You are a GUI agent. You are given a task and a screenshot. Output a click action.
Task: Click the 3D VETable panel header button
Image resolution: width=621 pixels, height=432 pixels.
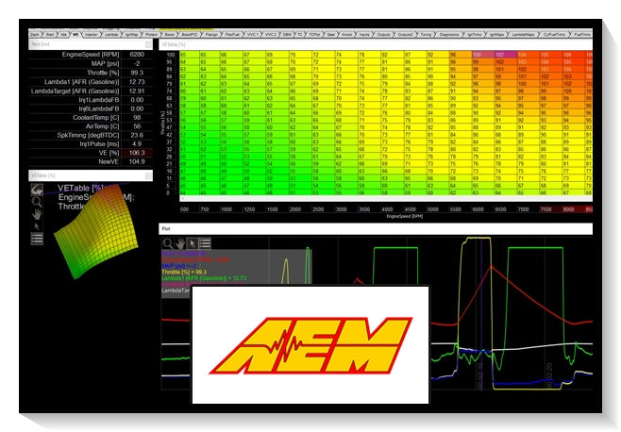[148, 175]
